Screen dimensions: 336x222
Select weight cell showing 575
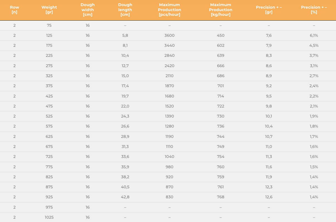coord(49,126)
